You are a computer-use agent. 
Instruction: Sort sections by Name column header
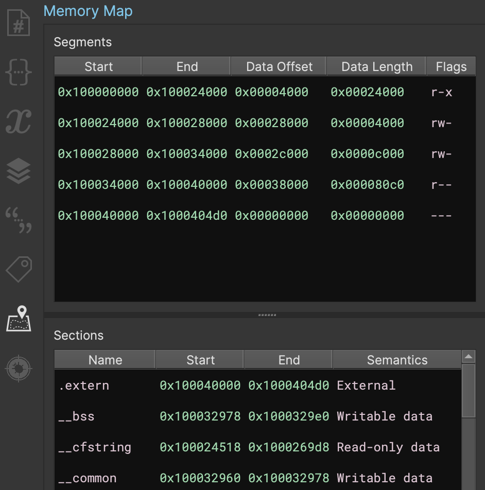105,360
